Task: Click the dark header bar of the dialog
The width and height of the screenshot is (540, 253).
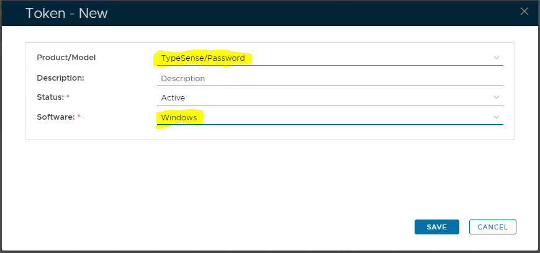Action: tap(310, 12)
